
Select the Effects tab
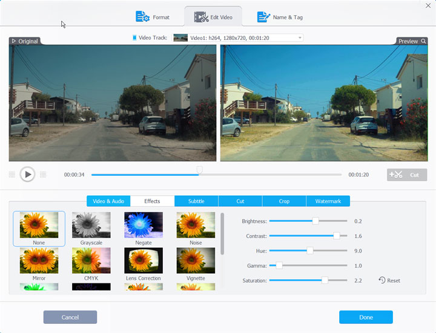point(152,201)
